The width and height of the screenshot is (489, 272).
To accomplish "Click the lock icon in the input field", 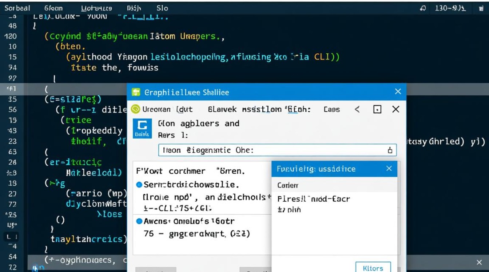I will [390, 151].
